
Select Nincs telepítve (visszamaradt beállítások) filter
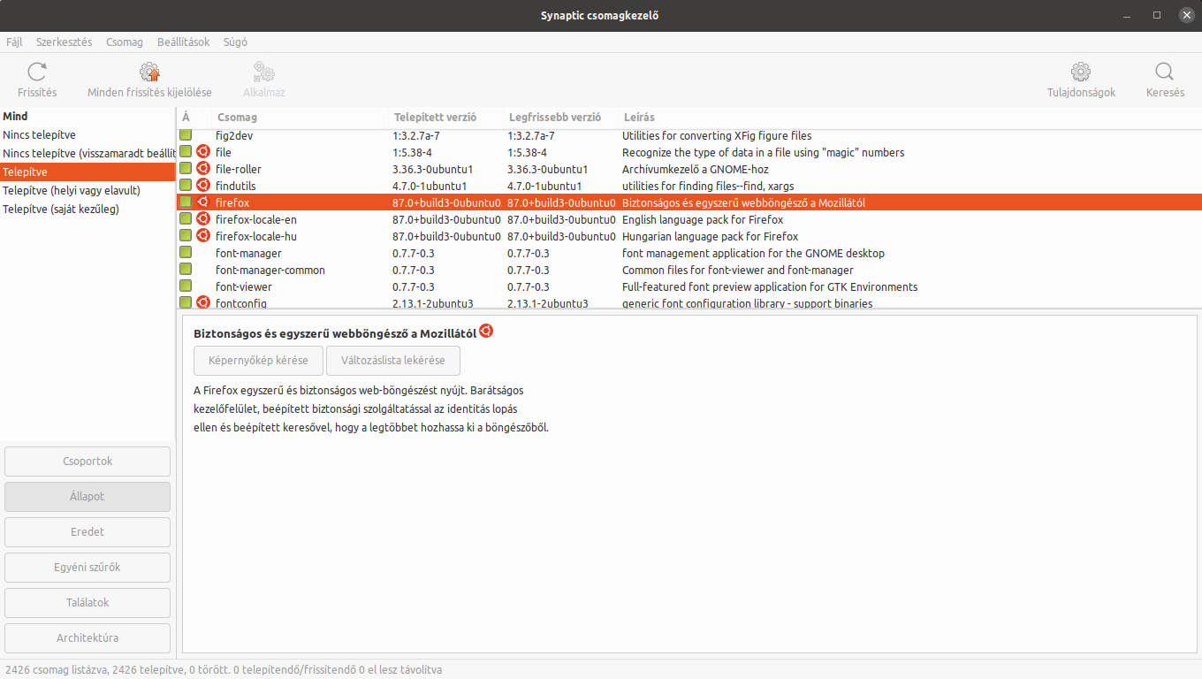pyautogui.click(x=87, y=154)
